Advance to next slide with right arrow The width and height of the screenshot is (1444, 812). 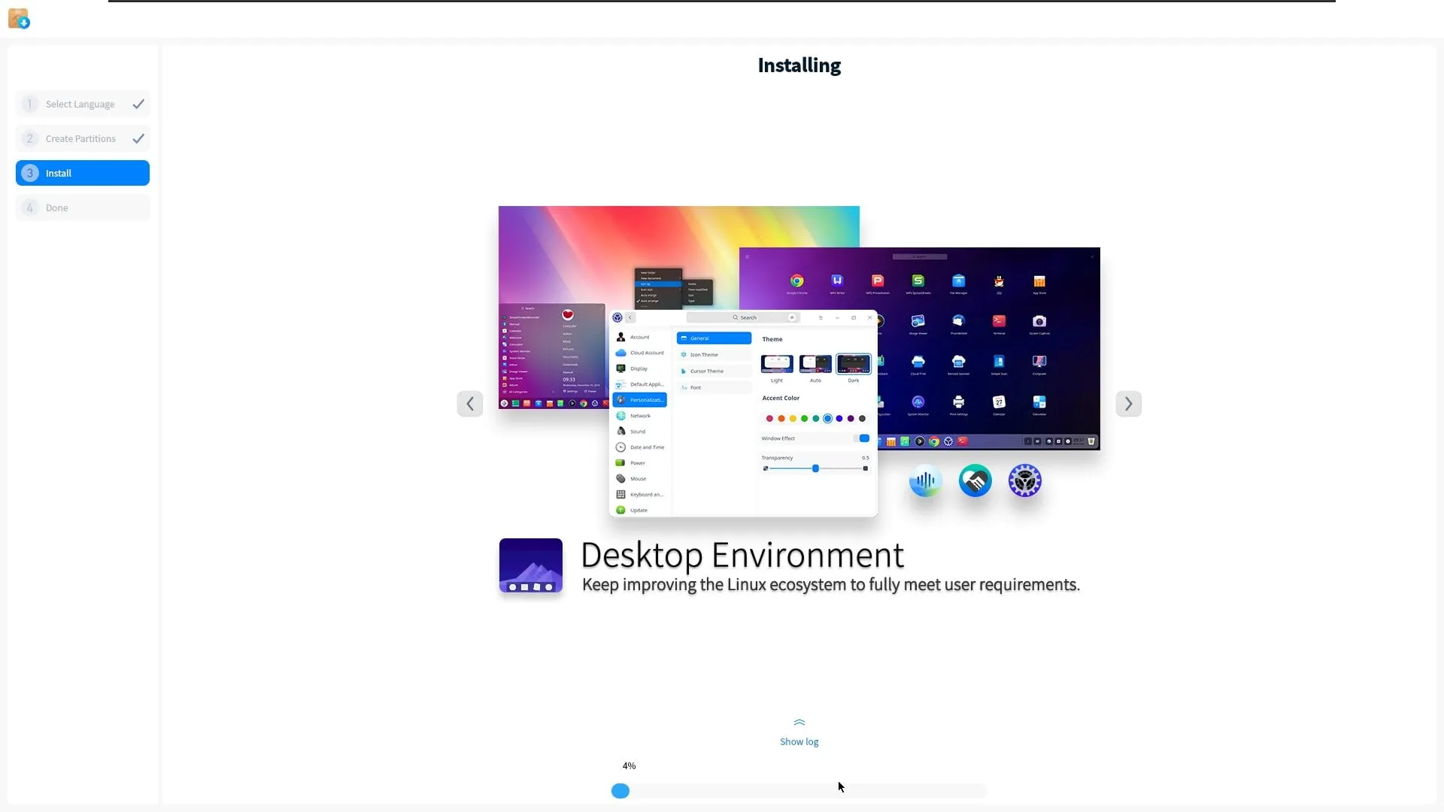1128,404
